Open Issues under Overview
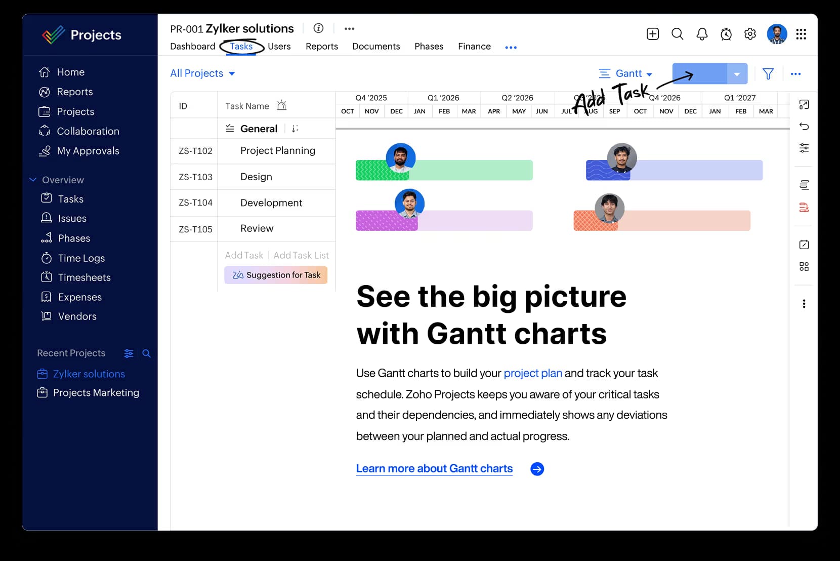 coord(64,218)
